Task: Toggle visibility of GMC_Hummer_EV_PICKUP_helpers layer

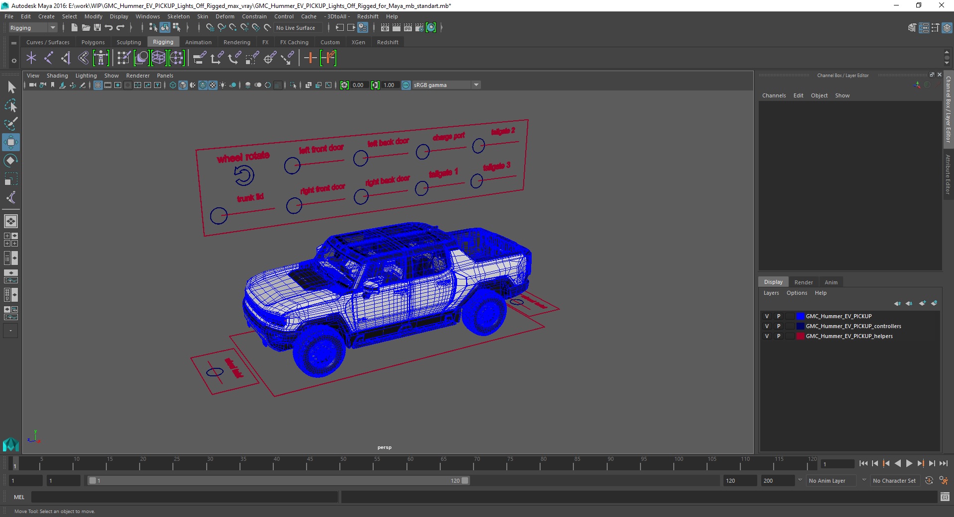Action: 767,336
